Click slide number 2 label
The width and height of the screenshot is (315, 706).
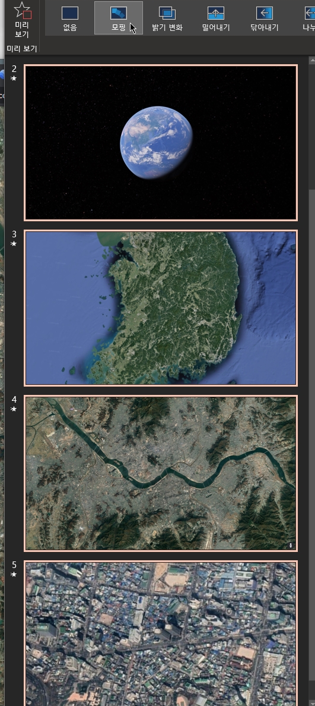pos(14,69)
